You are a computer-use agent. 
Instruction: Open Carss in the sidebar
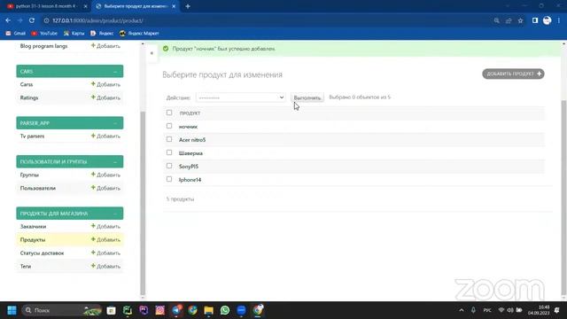27,84
